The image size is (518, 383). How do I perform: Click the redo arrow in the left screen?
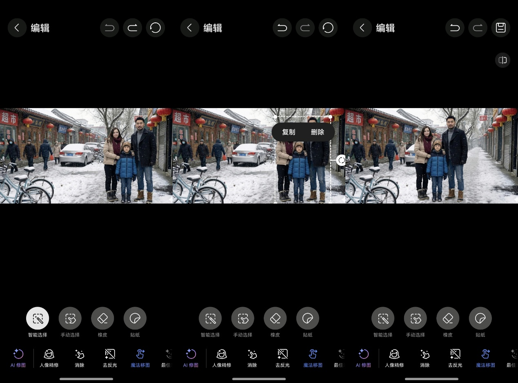[132, 28]
